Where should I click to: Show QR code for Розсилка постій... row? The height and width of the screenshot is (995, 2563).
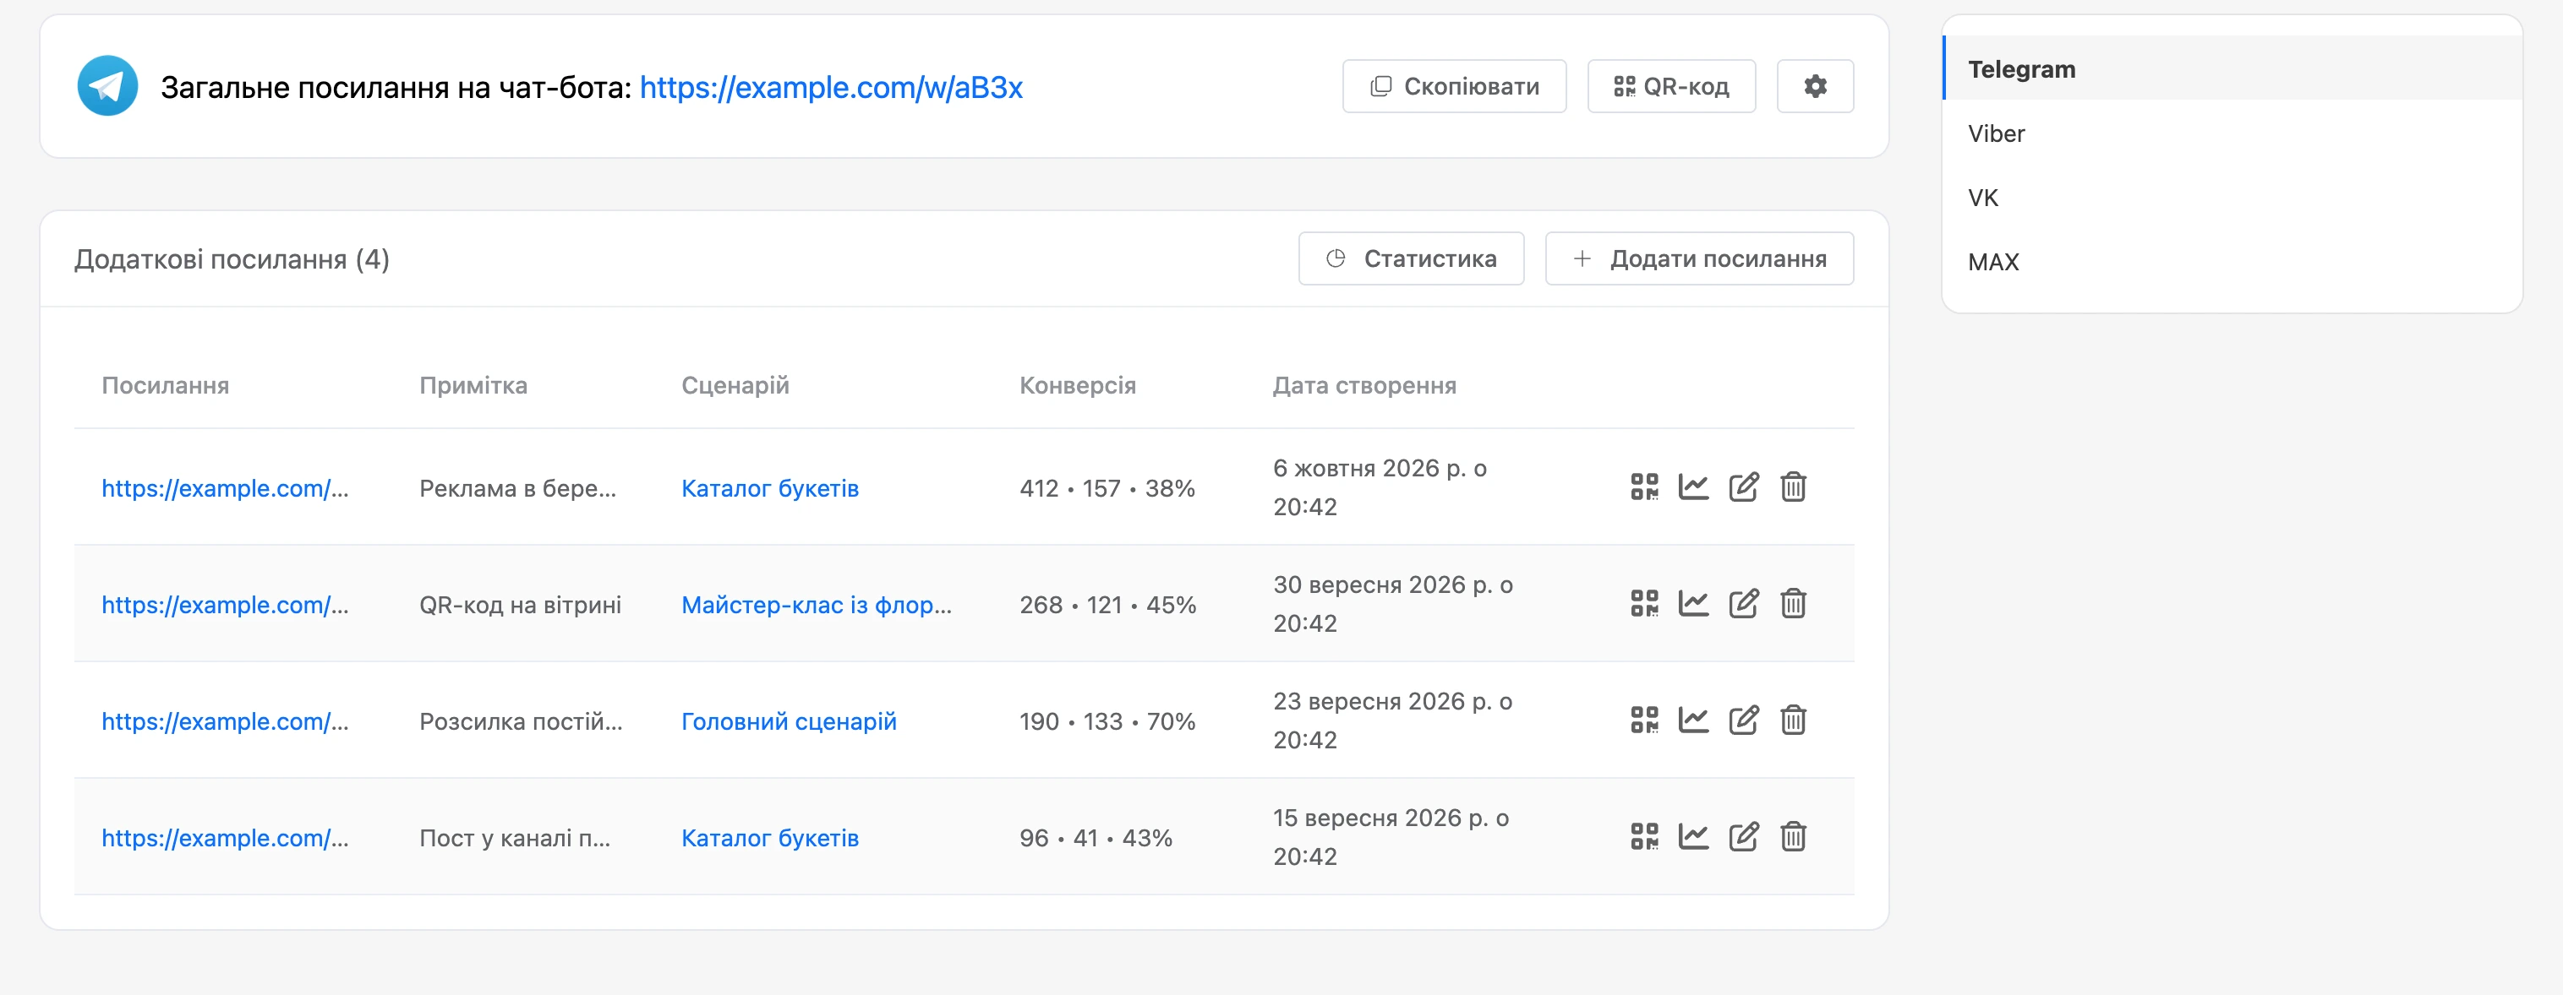1643,720
